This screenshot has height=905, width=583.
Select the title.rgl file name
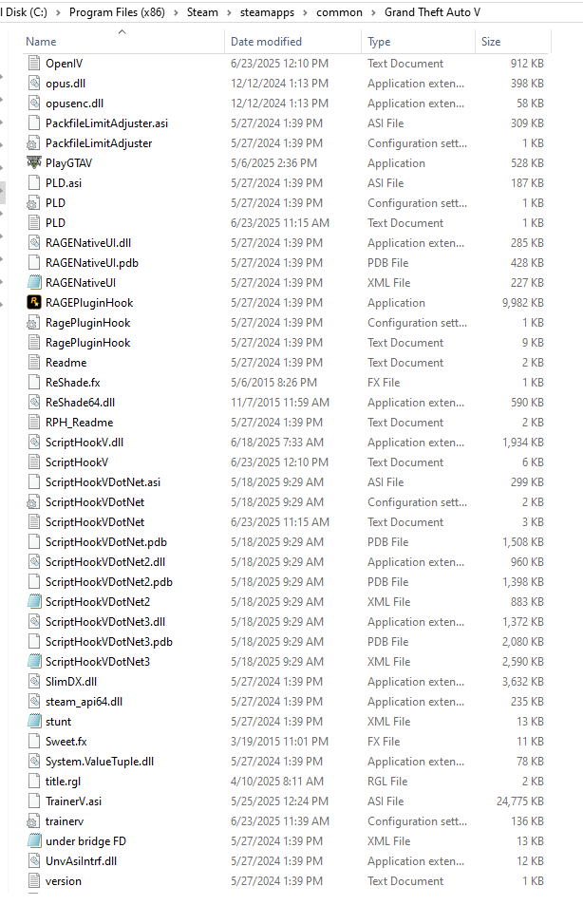(63, 782)
